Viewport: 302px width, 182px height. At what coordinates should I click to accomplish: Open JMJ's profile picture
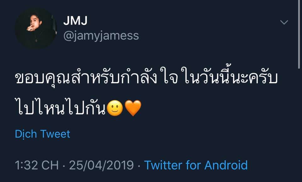click(x=36, y=29)
